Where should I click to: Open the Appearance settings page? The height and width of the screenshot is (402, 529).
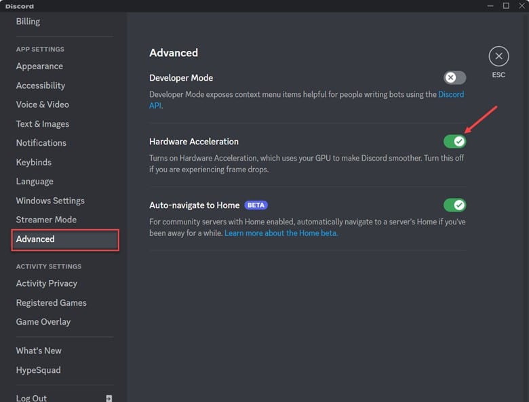coord(39,66)
